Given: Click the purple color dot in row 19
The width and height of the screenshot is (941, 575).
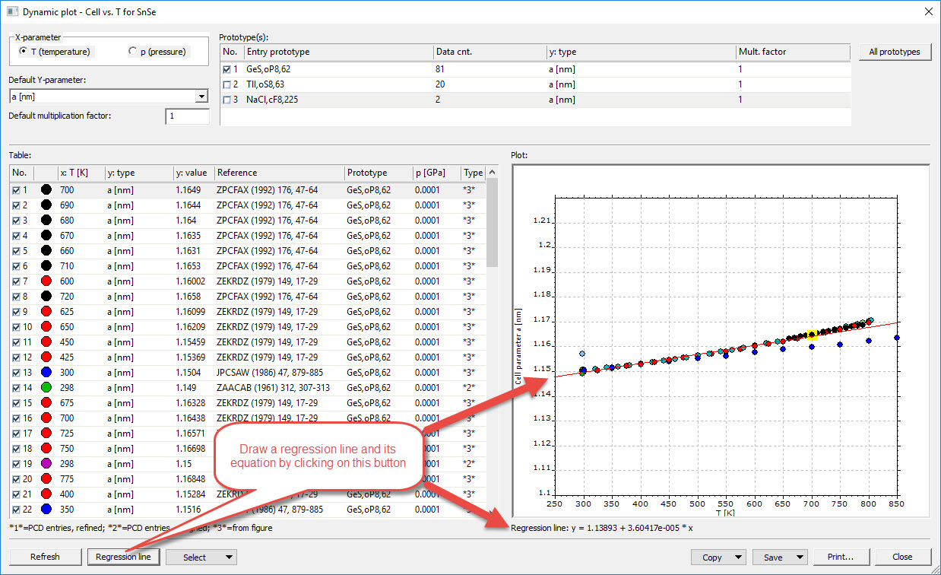Looking at the screenshot, I should (x=46, y=464).
